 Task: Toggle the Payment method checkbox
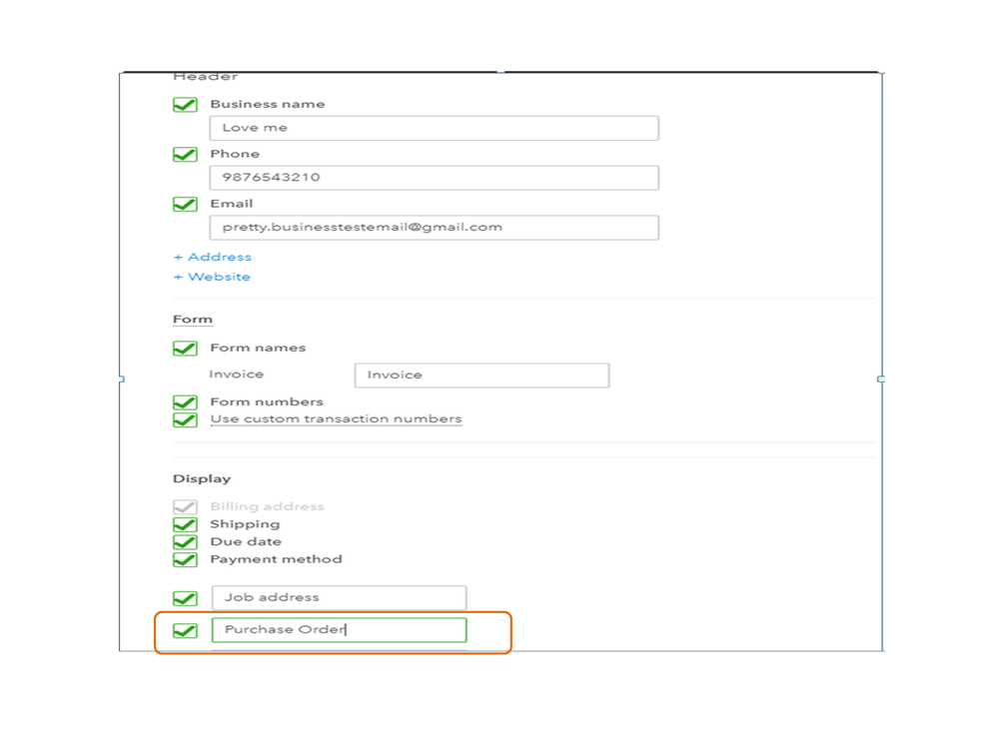click(x=185, y=559)
